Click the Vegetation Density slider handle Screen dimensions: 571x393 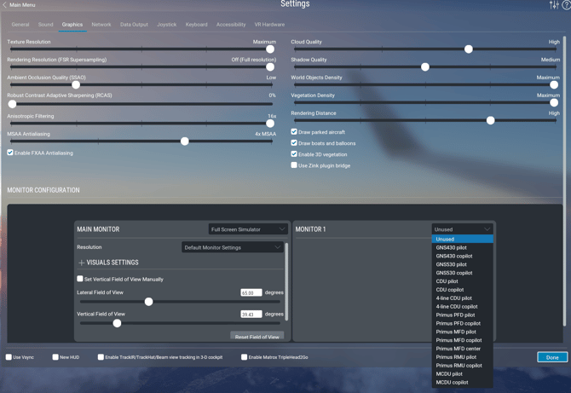(554, 102)
